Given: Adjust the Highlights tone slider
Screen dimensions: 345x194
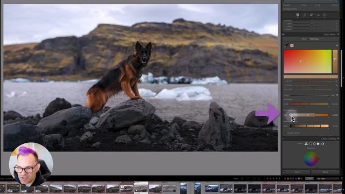Looking at the screenshot, I should [312, 20].
